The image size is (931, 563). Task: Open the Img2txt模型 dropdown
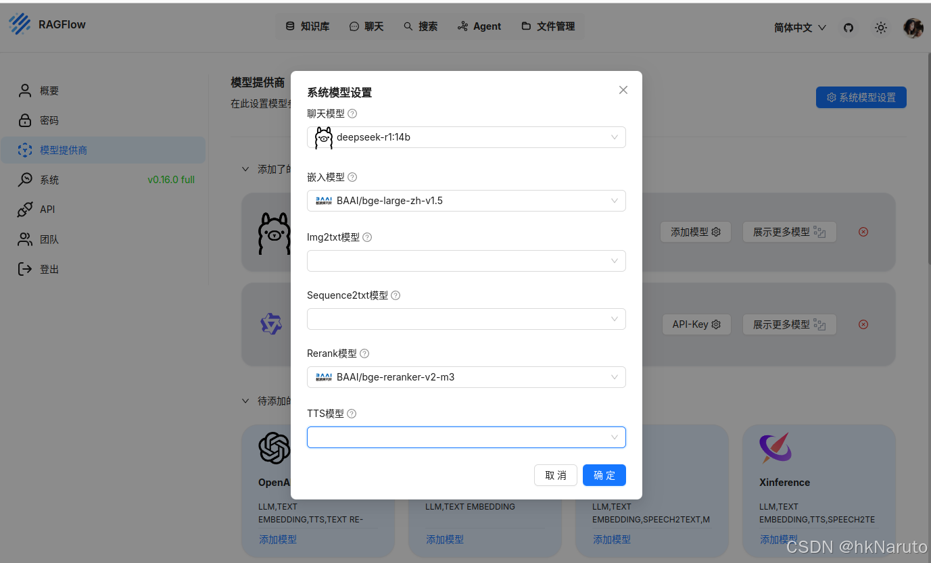click(x=467, y=261)
